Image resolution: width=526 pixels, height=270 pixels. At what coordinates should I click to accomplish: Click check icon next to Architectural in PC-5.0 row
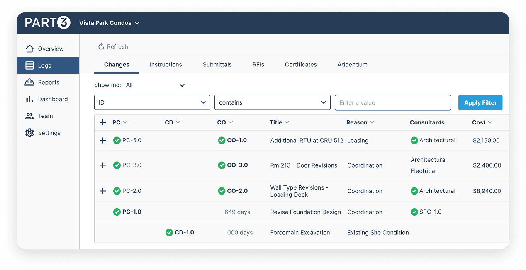414,141
